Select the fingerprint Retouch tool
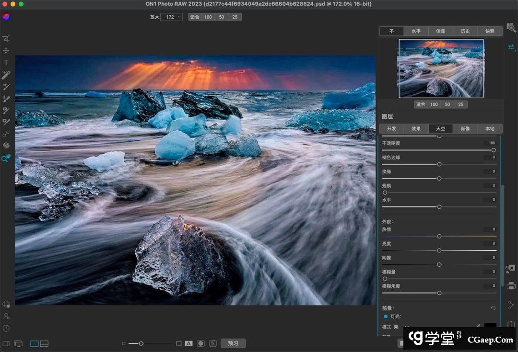518x352 pixels. 6,146
